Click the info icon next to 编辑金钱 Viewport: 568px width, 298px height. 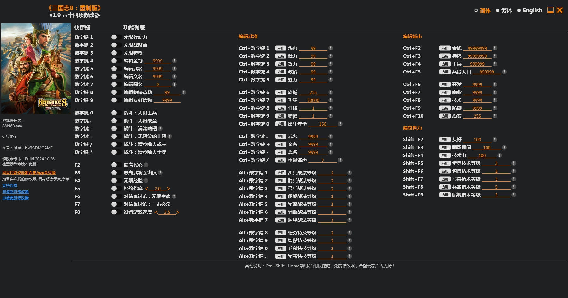pos(174,61)
